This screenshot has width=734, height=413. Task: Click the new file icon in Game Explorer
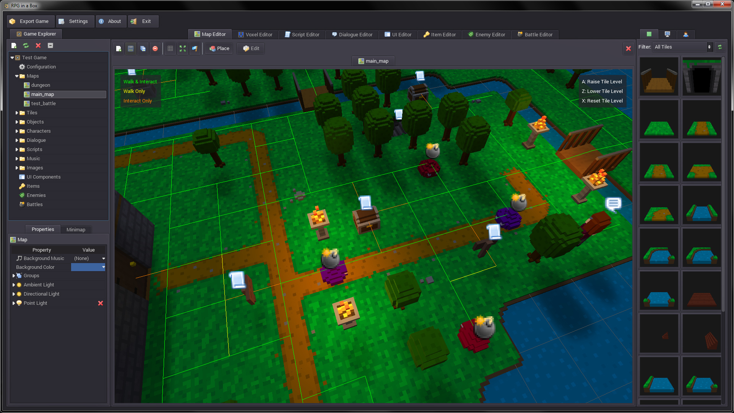14,46
